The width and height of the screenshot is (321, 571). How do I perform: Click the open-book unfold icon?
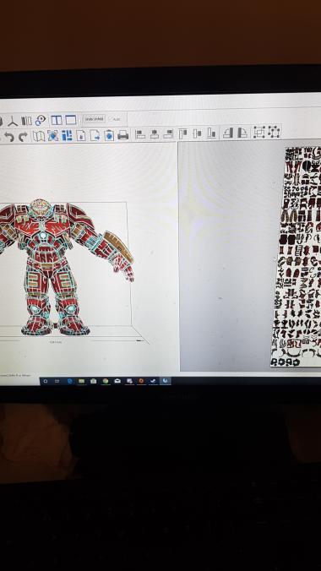(x=39, y=136)
